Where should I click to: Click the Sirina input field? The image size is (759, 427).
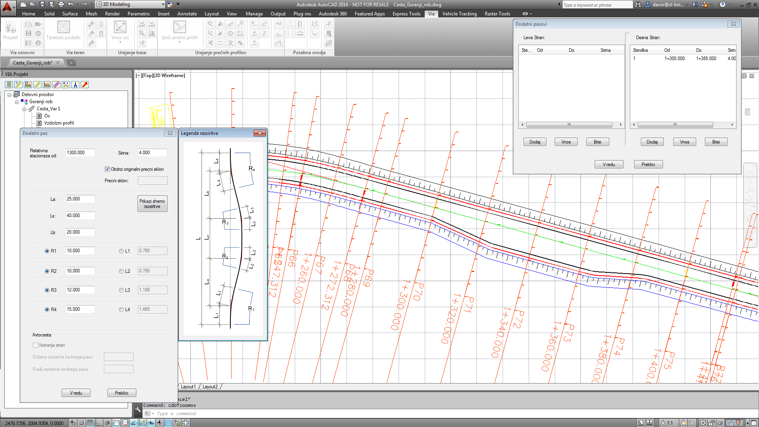[x=152, y=153]
